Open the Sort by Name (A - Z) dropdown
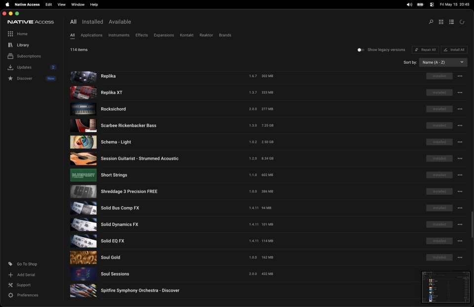Image resolution: width=474 pixels, height=307 pixels. point(443,62)
